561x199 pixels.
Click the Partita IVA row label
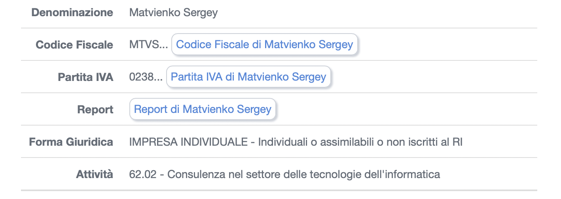point(85,77)
